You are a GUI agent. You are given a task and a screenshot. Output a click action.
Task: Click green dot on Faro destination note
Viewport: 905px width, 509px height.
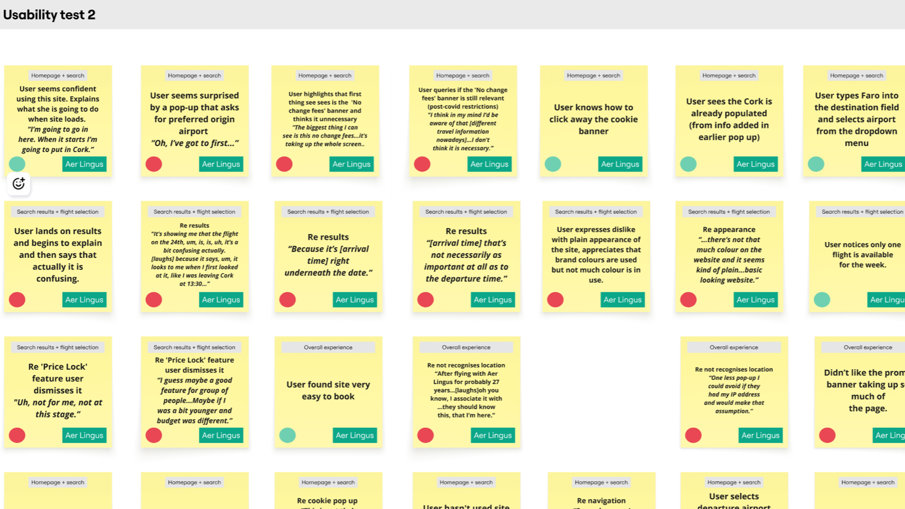(816, 164)
